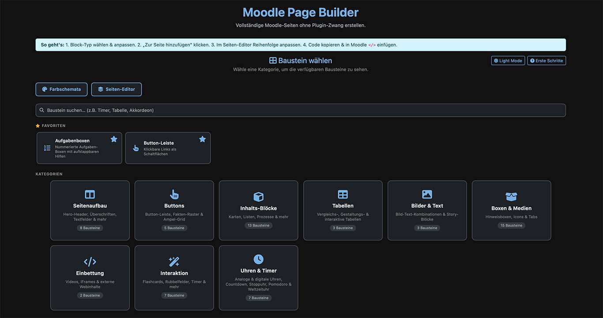603x318 pixels.
Task: Click the layers icon in Seiten-Editor
Action: (101, 89)
